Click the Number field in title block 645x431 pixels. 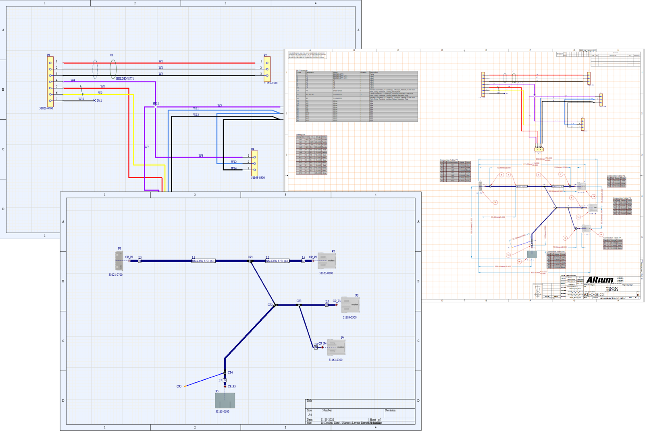(353, 413)
